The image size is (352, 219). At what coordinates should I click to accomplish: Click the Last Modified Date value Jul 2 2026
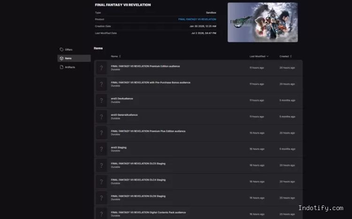204,33
